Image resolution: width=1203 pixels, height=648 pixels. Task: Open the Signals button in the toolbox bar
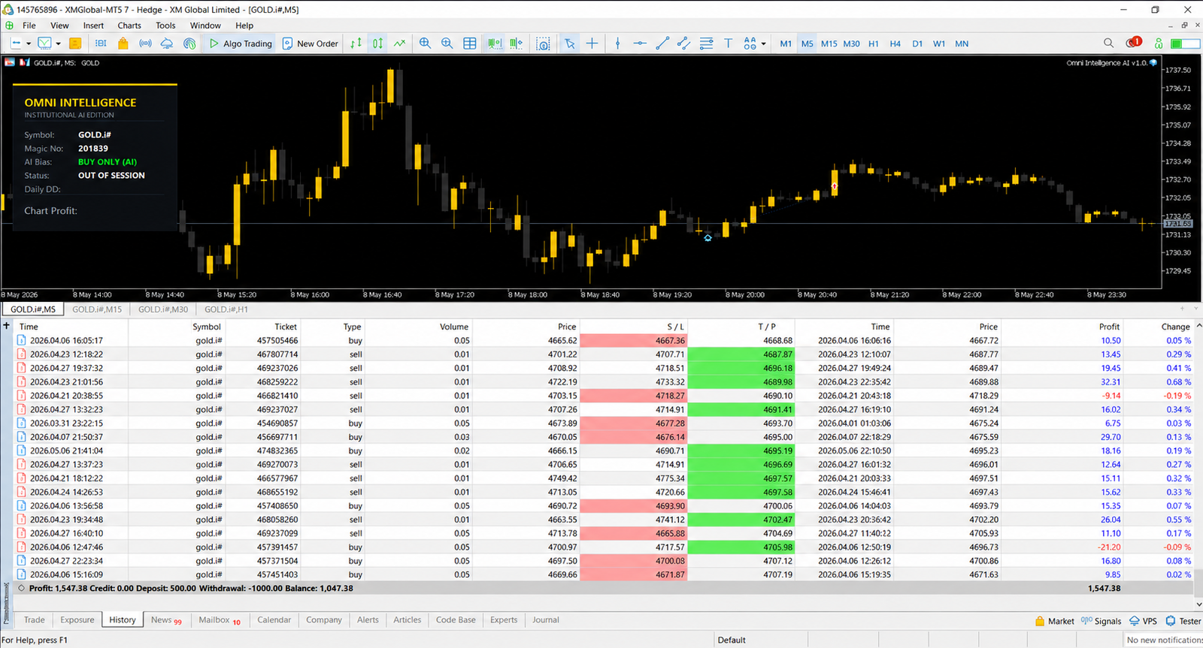click(1101, 621)
